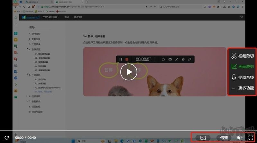Click the browser back arrow button

[15, 7]
